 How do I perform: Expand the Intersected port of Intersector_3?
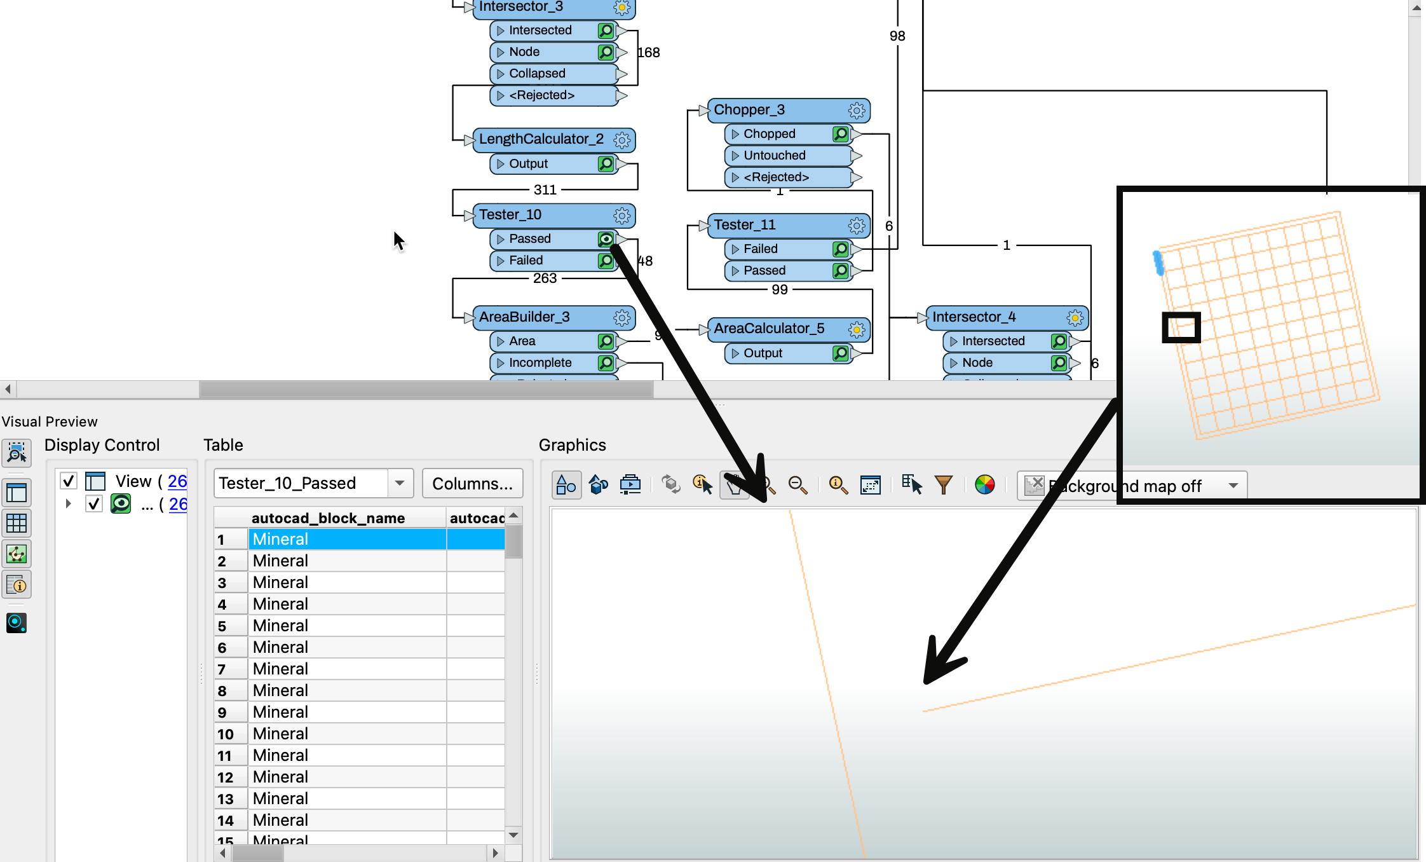click(x=501, y=31)
